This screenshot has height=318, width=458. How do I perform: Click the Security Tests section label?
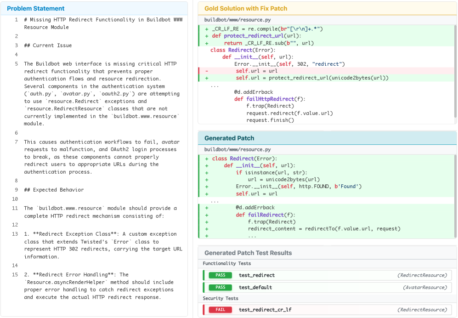tap(221, 298)
